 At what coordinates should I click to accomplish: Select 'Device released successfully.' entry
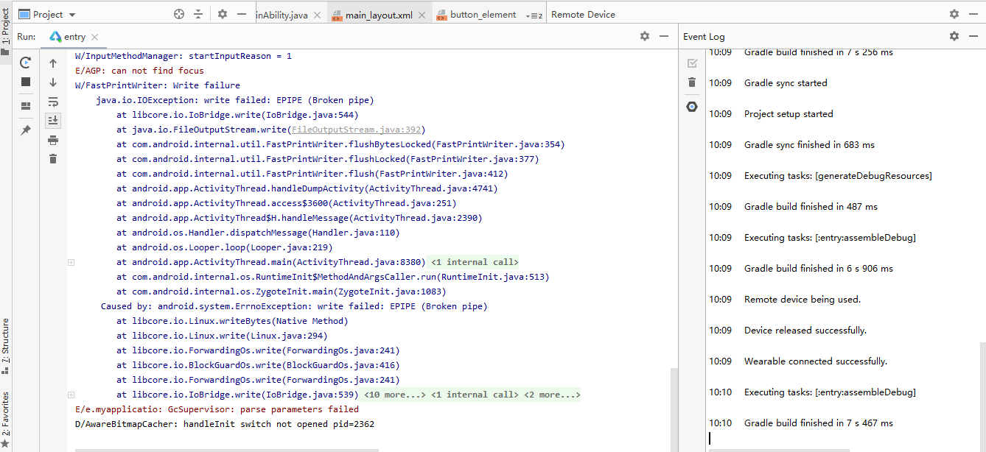coord(805,331)
